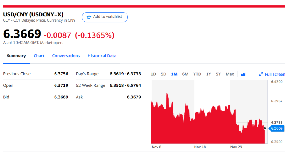Go to the Conversations tab
Screen dimensions: 285x156
66,56
